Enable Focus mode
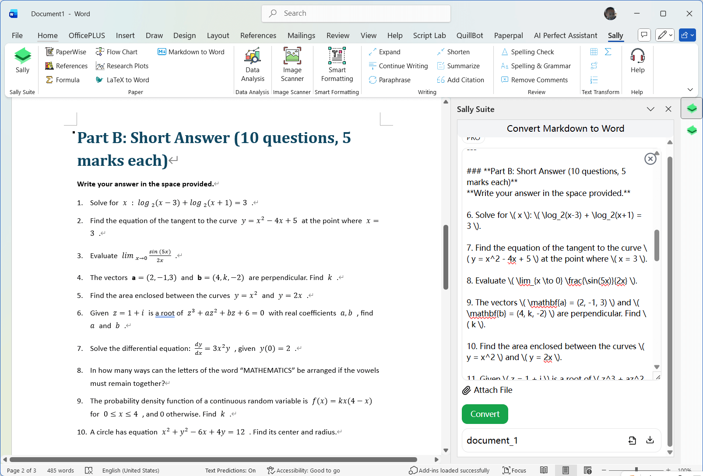 tap(514, 470)
